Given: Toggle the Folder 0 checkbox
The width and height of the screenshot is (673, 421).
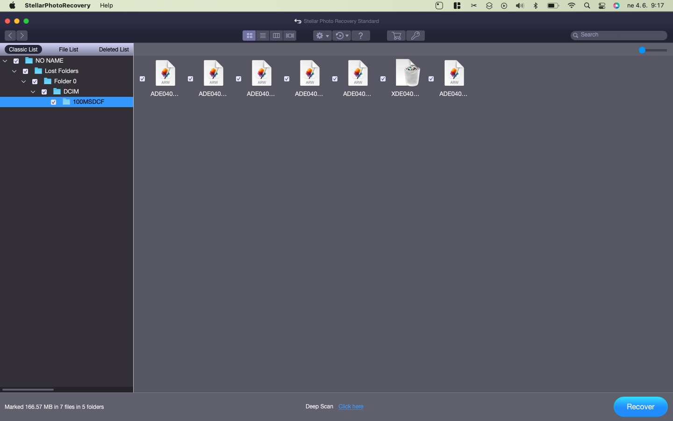Looking at the screenshot, I should point(35,81).
